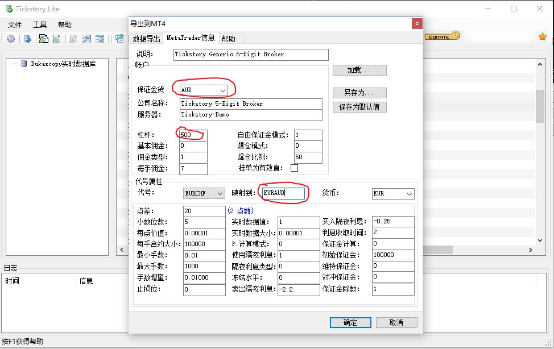Open the 帮助 menu in main menu bar
This screenshot has width=554, height=349.
coord(65,25)
